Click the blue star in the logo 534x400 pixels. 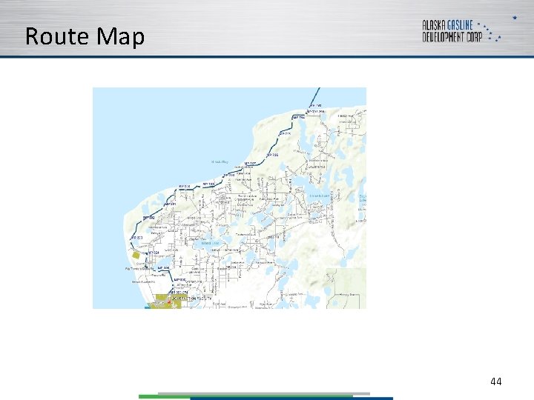coord(515,17)
